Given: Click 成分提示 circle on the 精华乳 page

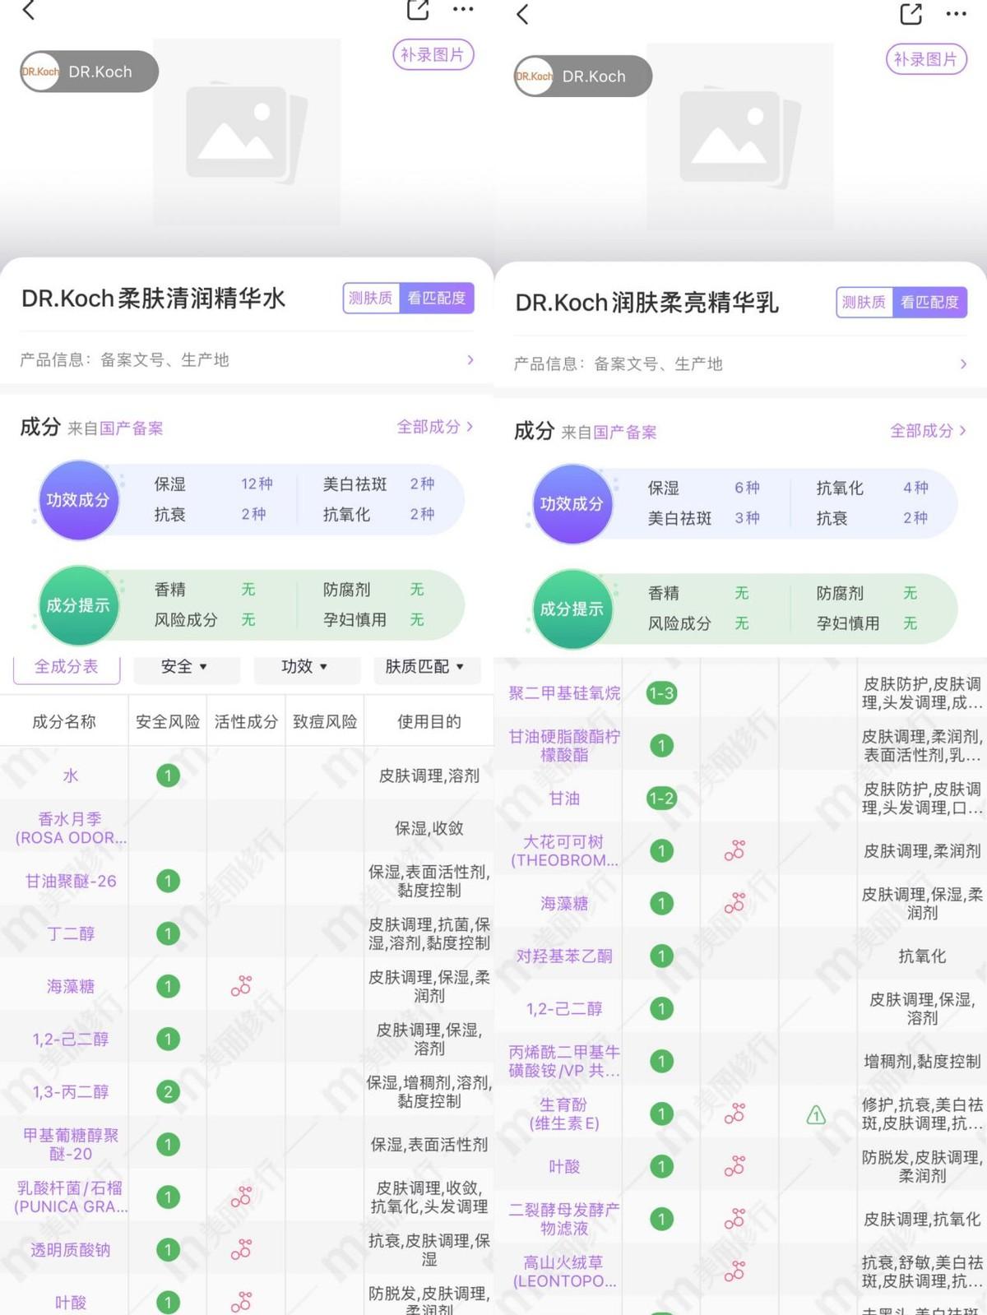Looking at the screenshot, I should [x=572, y=609].
